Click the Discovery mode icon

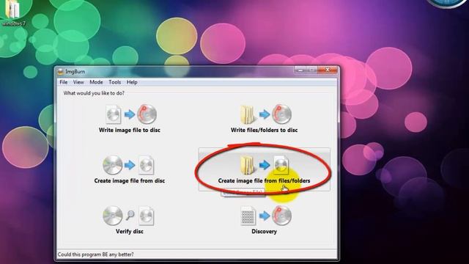(266, 216)
